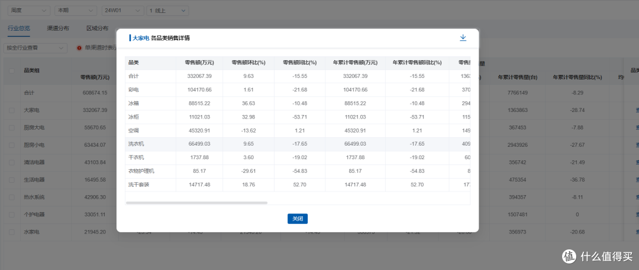The width and height of the screenshot is (639, 270).
Task: Click the background 年累计零售量(台) column header
Action: (x=518, y=77)
